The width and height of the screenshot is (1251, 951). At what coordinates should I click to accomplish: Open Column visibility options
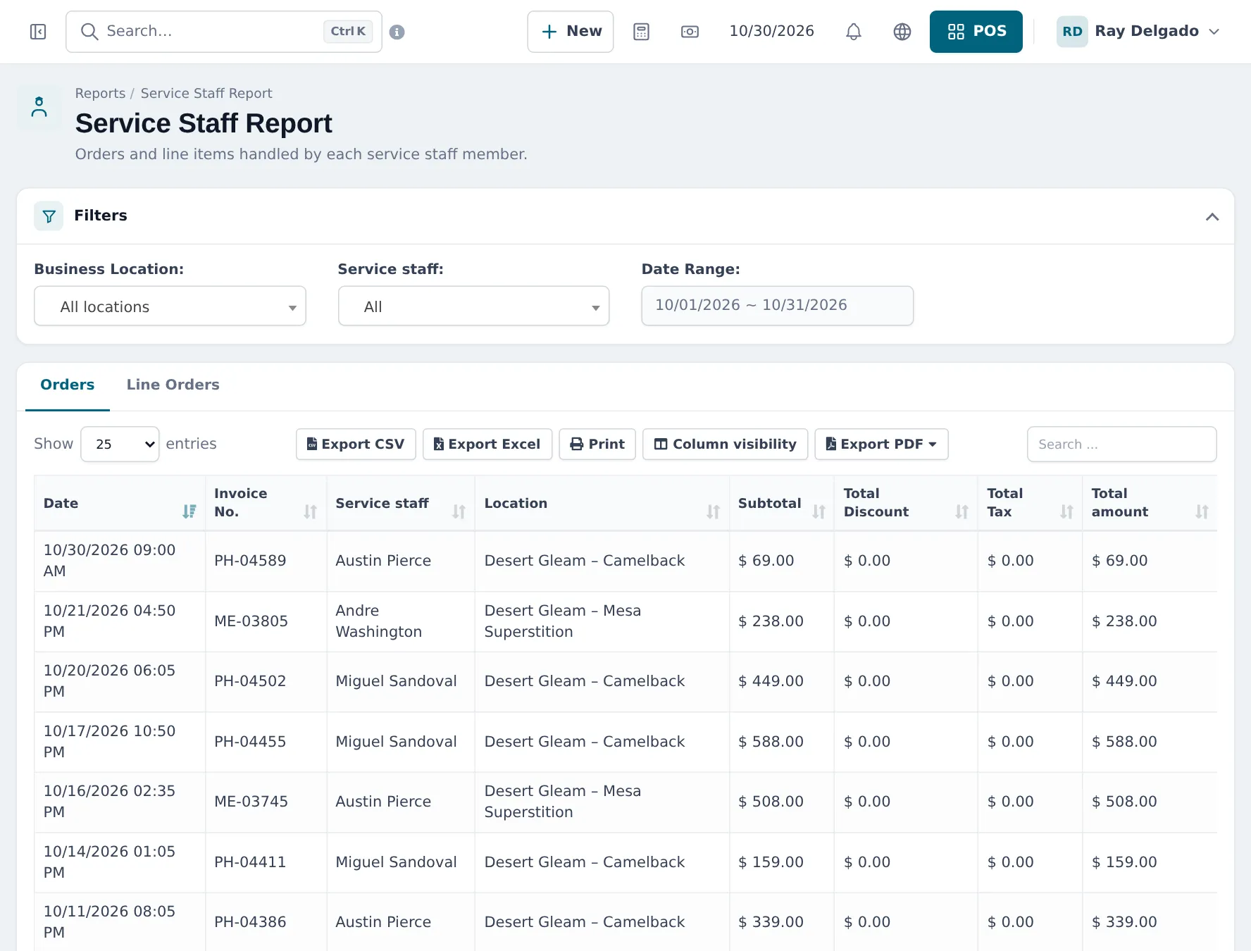coord(726,444)
